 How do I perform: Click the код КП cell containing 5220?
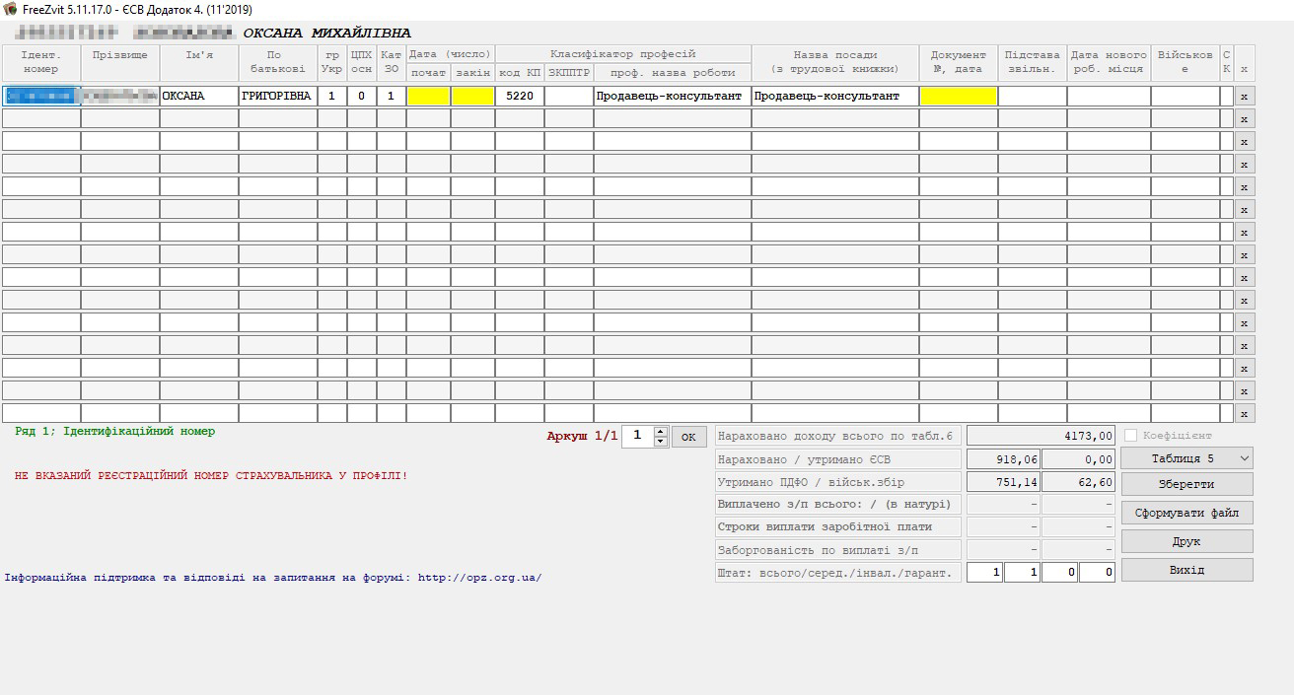coord(519,97)
